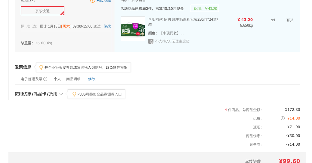Click the 商品明细 invoice content
Image resolution: width=312 pixels, height=163 pixels.
(x=73, y=79)
